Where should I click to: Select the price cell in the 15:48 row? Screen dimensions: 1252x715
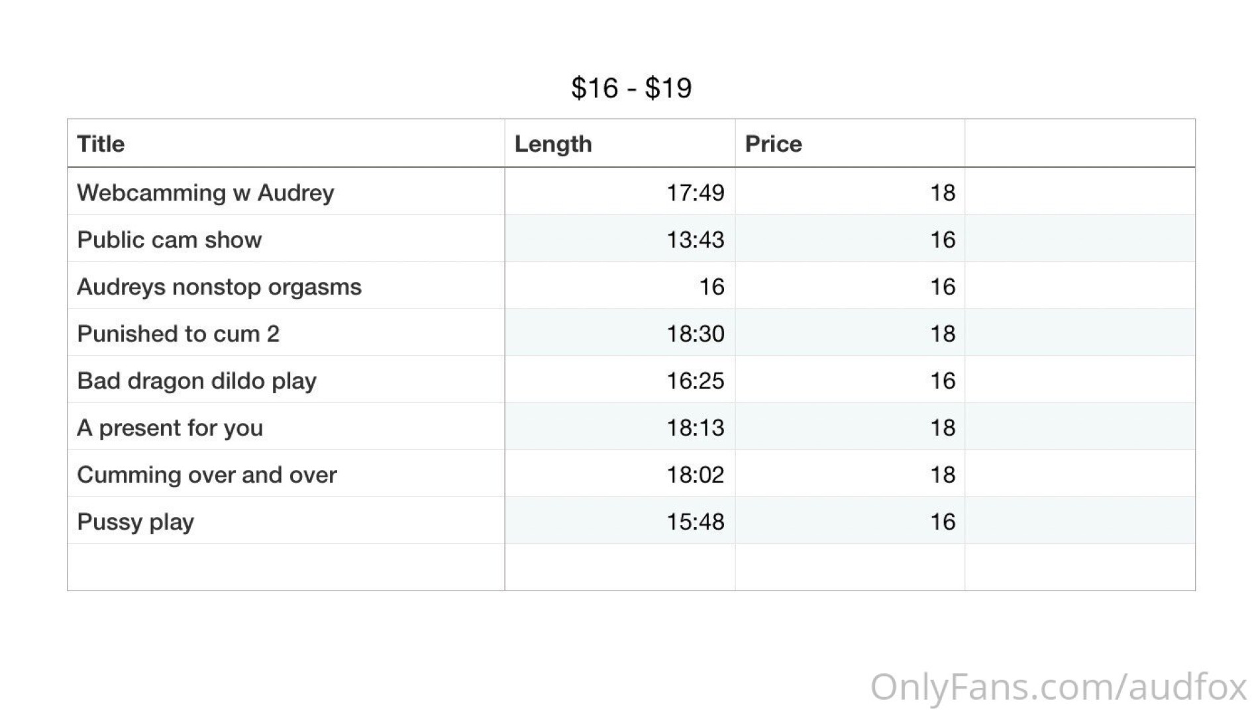tap(942, 522)
